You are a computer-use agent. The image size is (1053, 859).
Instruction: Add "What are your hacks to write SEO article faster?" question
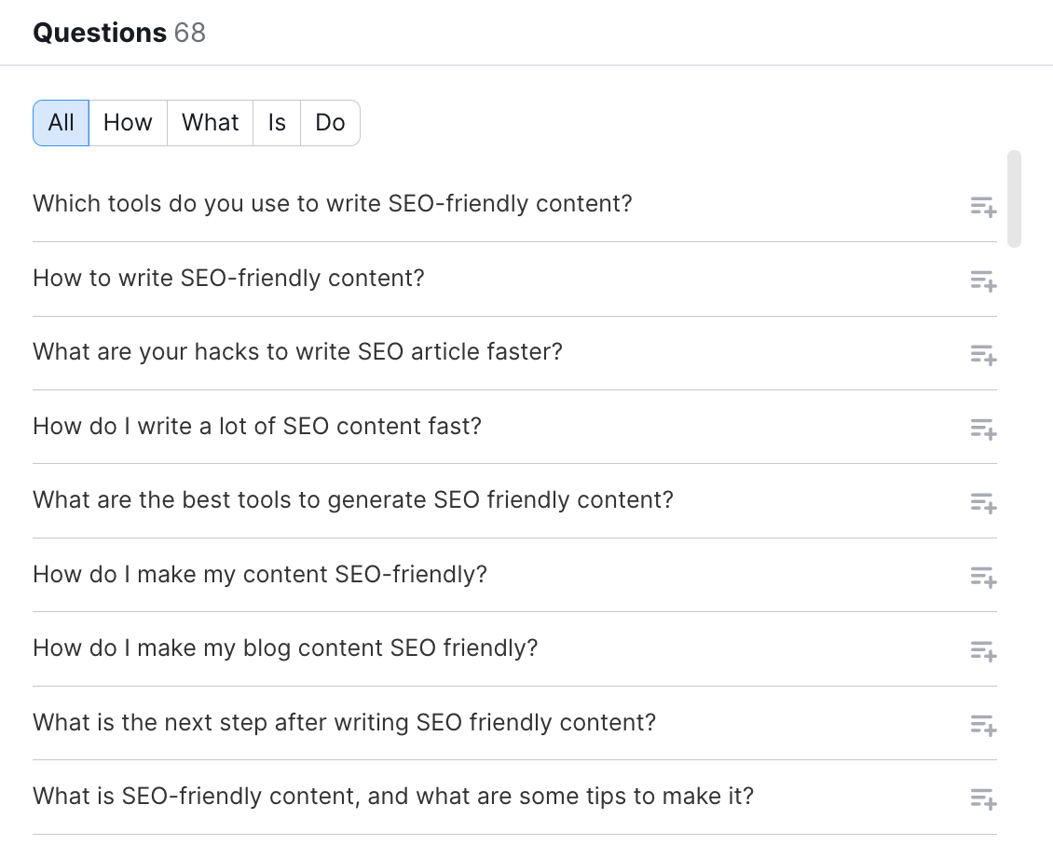tap(982, 355)
